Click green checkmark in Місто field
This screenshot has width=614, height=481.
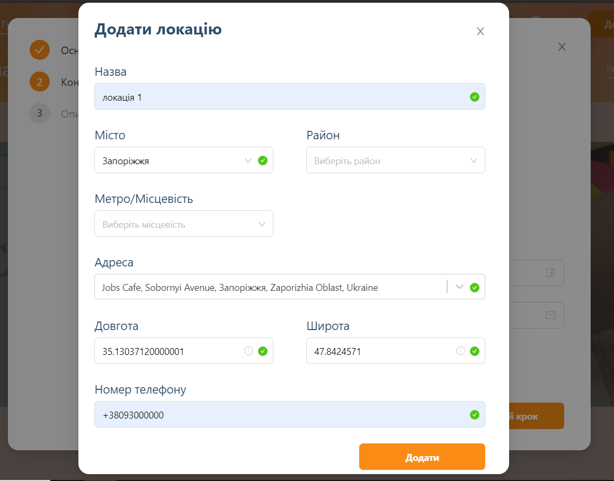[263, 161]
